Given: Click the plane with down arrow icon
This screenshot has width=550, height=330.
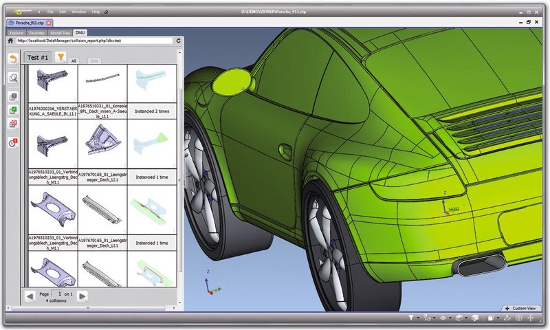Looking at the screenshot, I should [x=507, y=318].
